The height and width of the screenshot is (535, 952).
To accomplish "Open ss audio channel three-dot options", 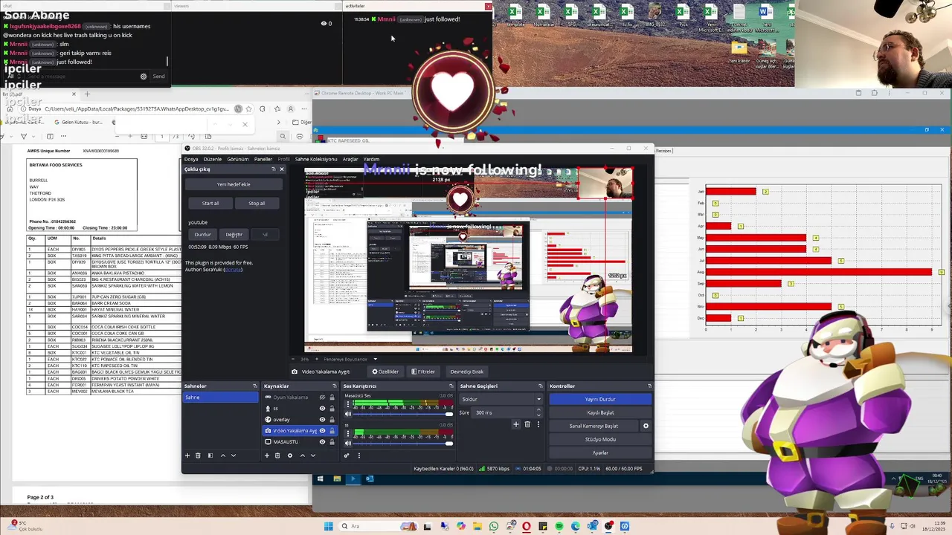I will click(347, 434).
